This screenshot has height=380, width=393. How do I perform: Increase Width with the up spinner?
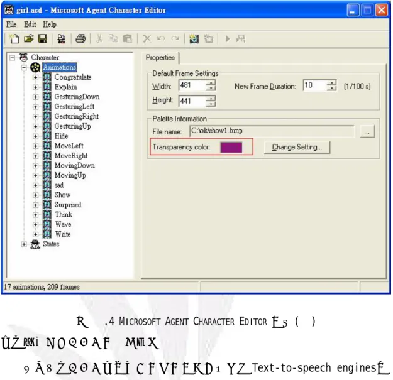point(211,83)
